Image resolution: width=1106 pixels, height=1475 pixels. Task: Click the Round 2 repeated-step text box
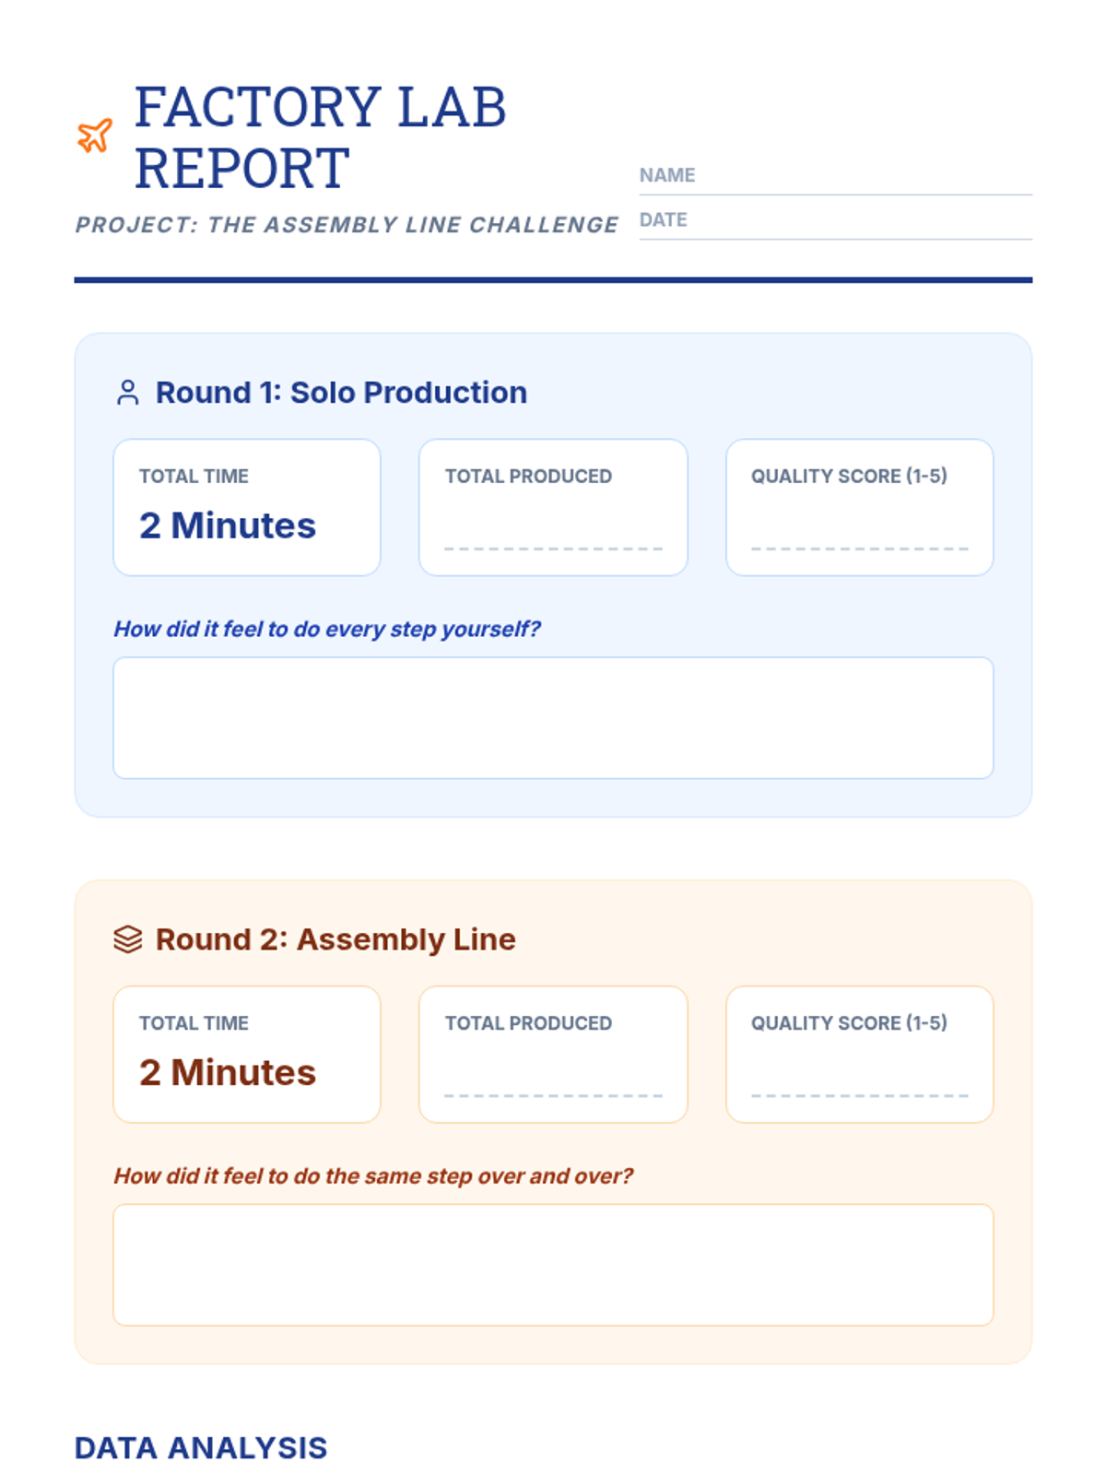553,1264
